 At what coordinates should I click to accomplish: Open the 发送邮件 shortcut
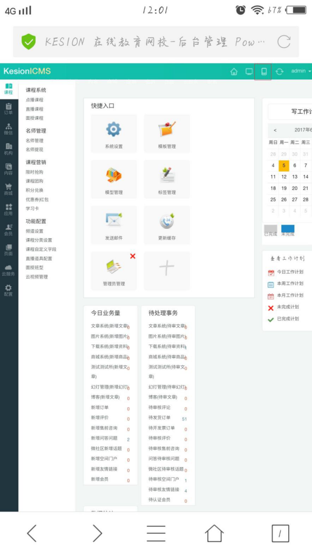[113, 225]
